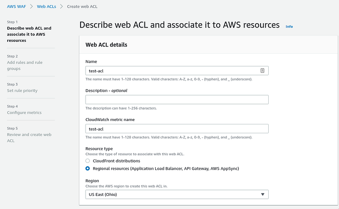This screenshot has width=339, height=209.
Task: Go to AWS WAF breadcrumb link
Action: (17, 6)
